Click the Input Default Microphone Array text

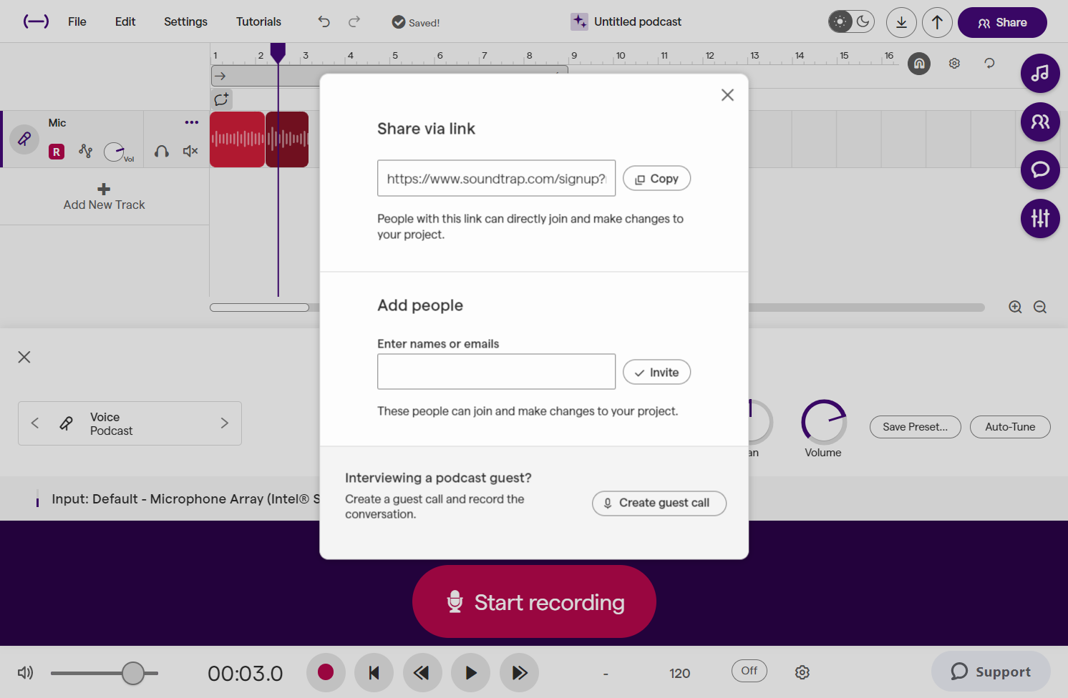185,498
